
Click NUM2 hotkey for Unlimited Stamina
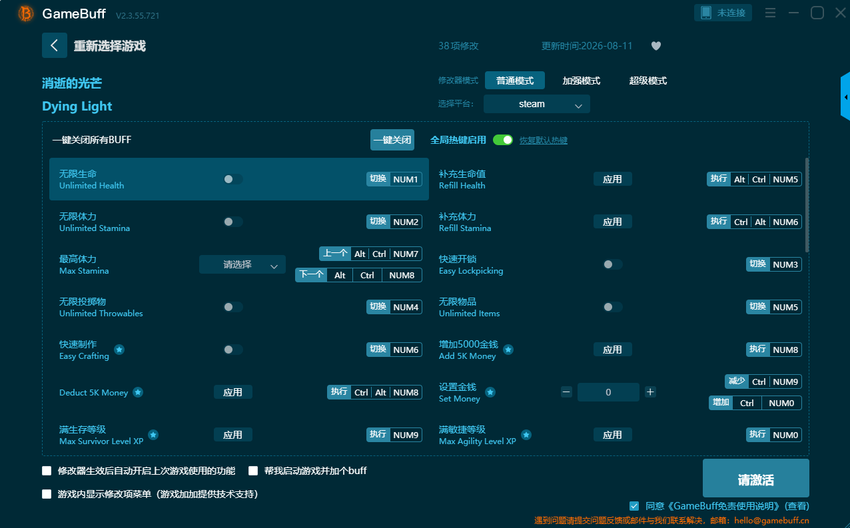tap(406, 222)
